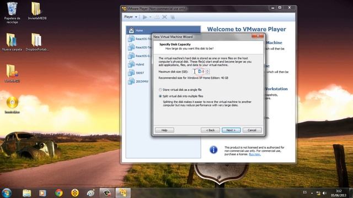The height and width of the screenshot is (198, 353).
Task: Select the golden disc desktop icon
Action: point(12,105)
